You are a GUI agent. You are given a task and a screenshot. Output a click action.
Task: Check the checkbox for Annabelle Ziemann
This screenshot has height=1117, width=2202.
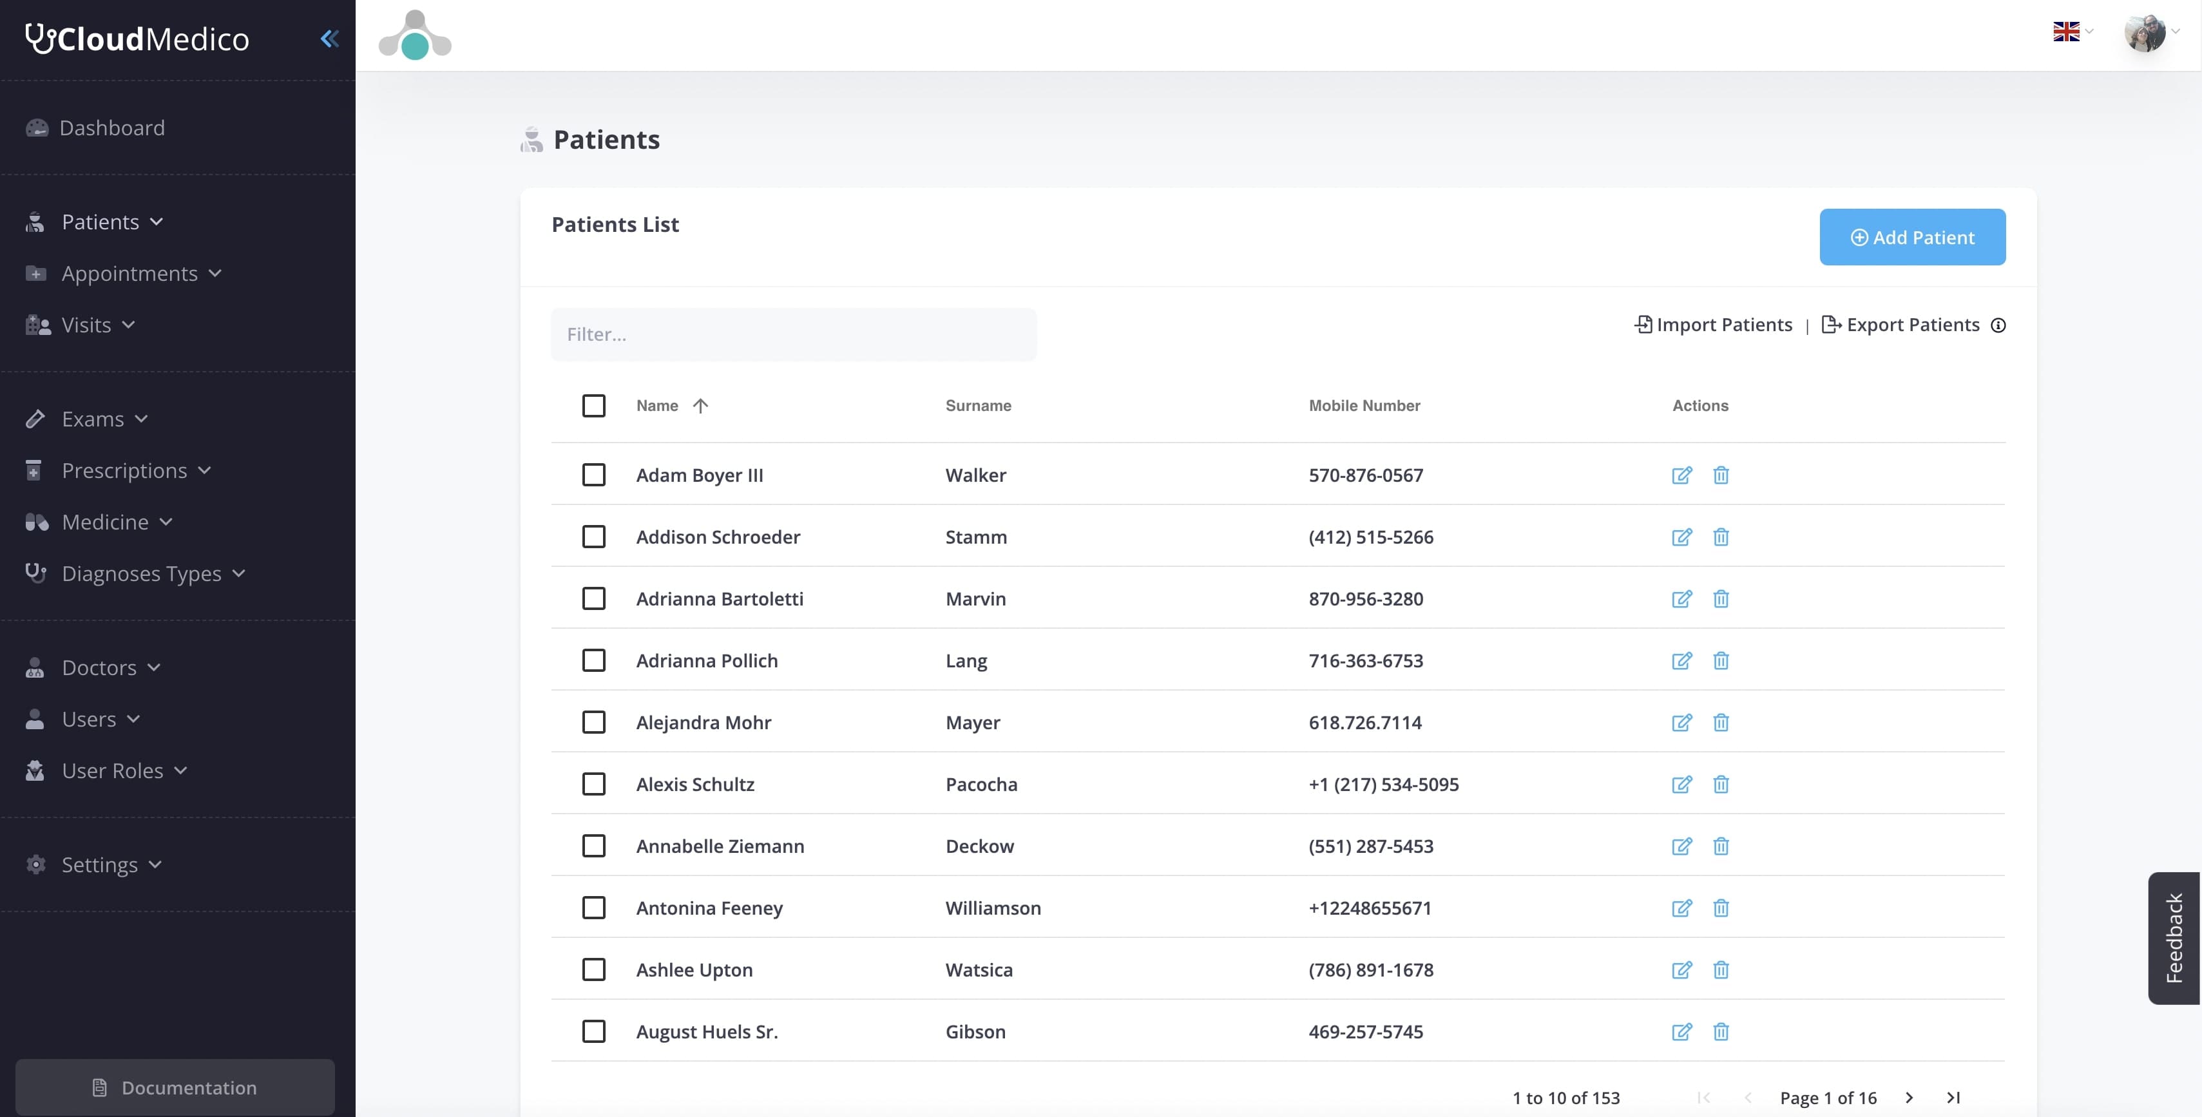[594, 845]
